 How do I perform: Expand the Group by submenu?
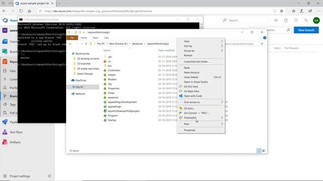[x=201, y=51]
